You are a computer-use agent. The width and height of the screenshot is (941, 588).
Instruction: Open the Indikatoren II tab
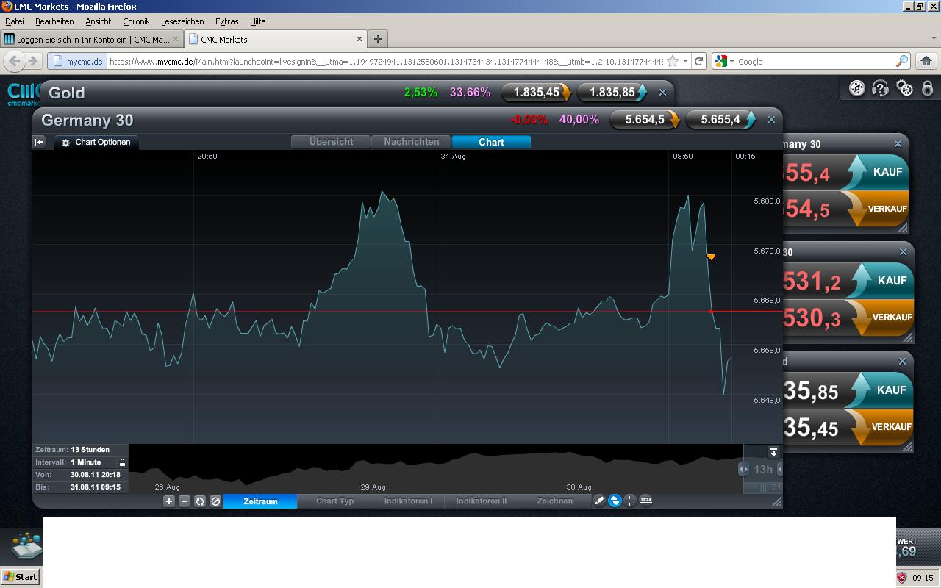tap(482, 501)
